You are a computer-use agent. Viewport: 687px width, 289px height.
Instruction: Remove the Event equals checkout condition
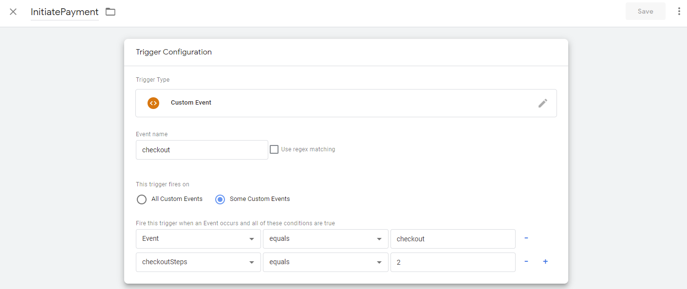pos(526,238)
